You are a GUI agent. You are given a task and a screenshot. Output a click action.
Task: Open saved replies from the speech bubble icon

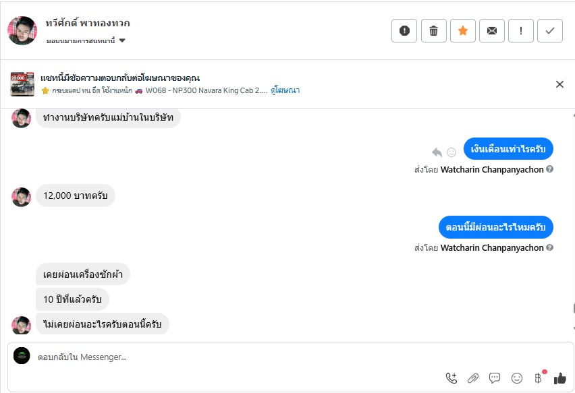coord(495,378)
